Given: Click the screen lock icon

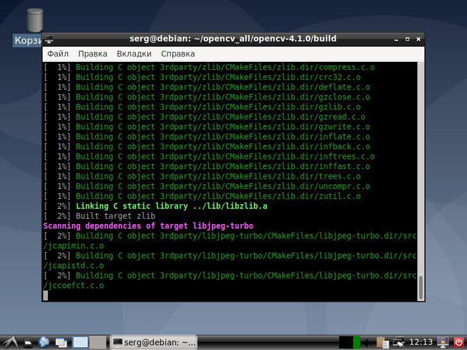Looking at the screenshot, I should [x=442, y=342].
